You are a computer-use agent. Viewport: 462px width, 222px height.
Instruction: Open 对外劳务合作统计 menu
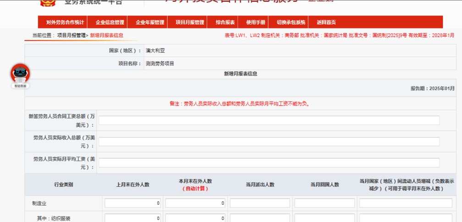tap(65, 22)
